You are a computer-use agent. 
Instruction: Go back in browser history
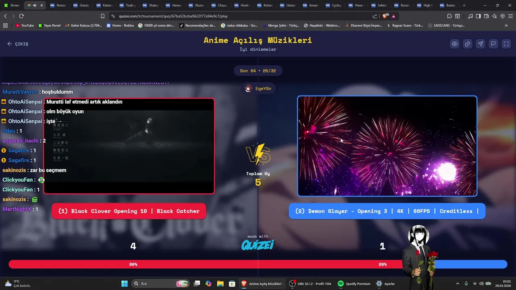pos(5,16)
